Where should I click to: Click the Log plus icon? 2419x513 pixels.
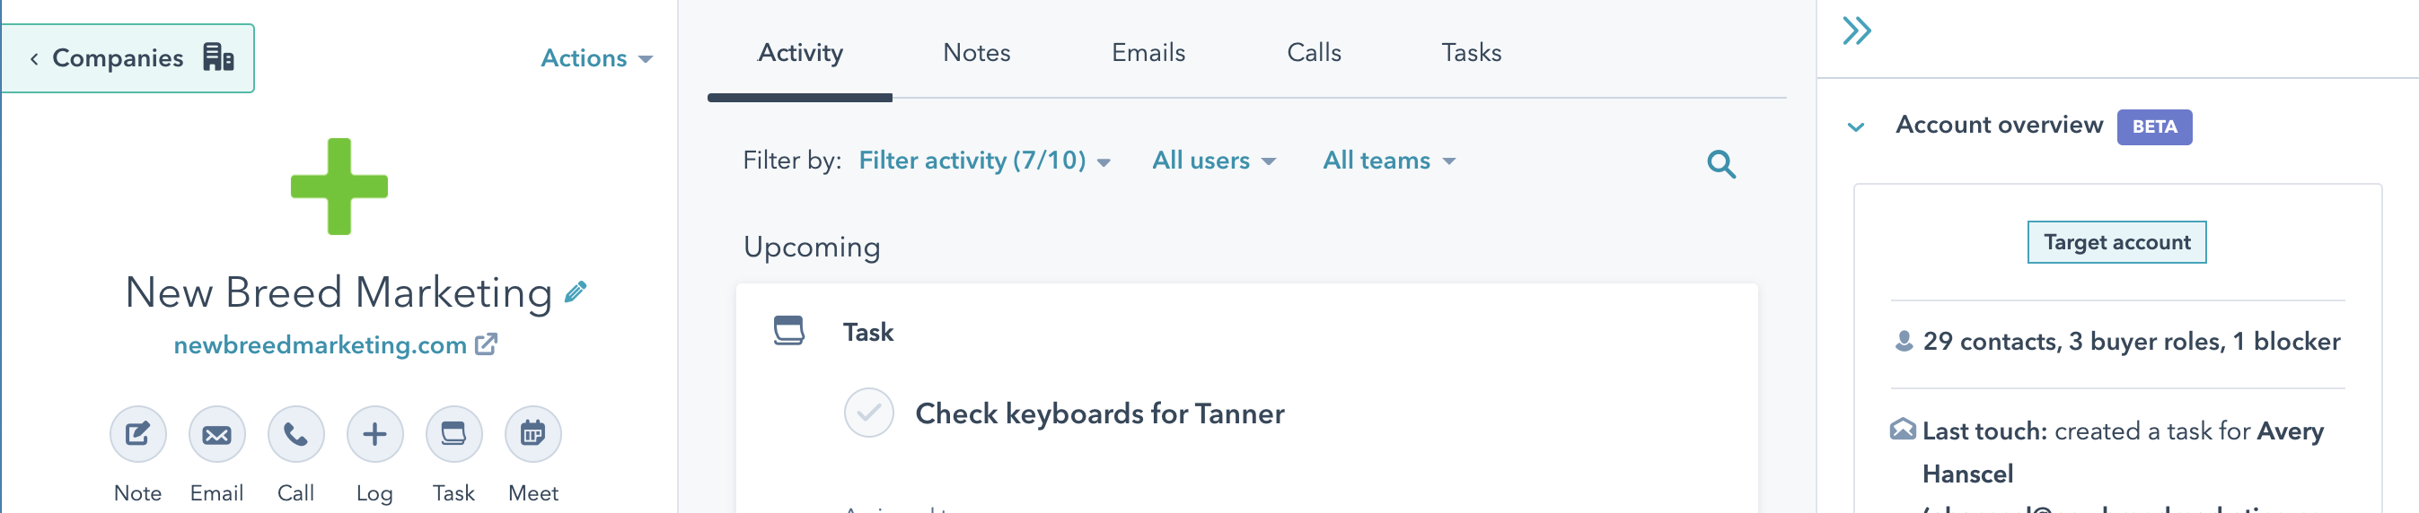pos(374,434)
